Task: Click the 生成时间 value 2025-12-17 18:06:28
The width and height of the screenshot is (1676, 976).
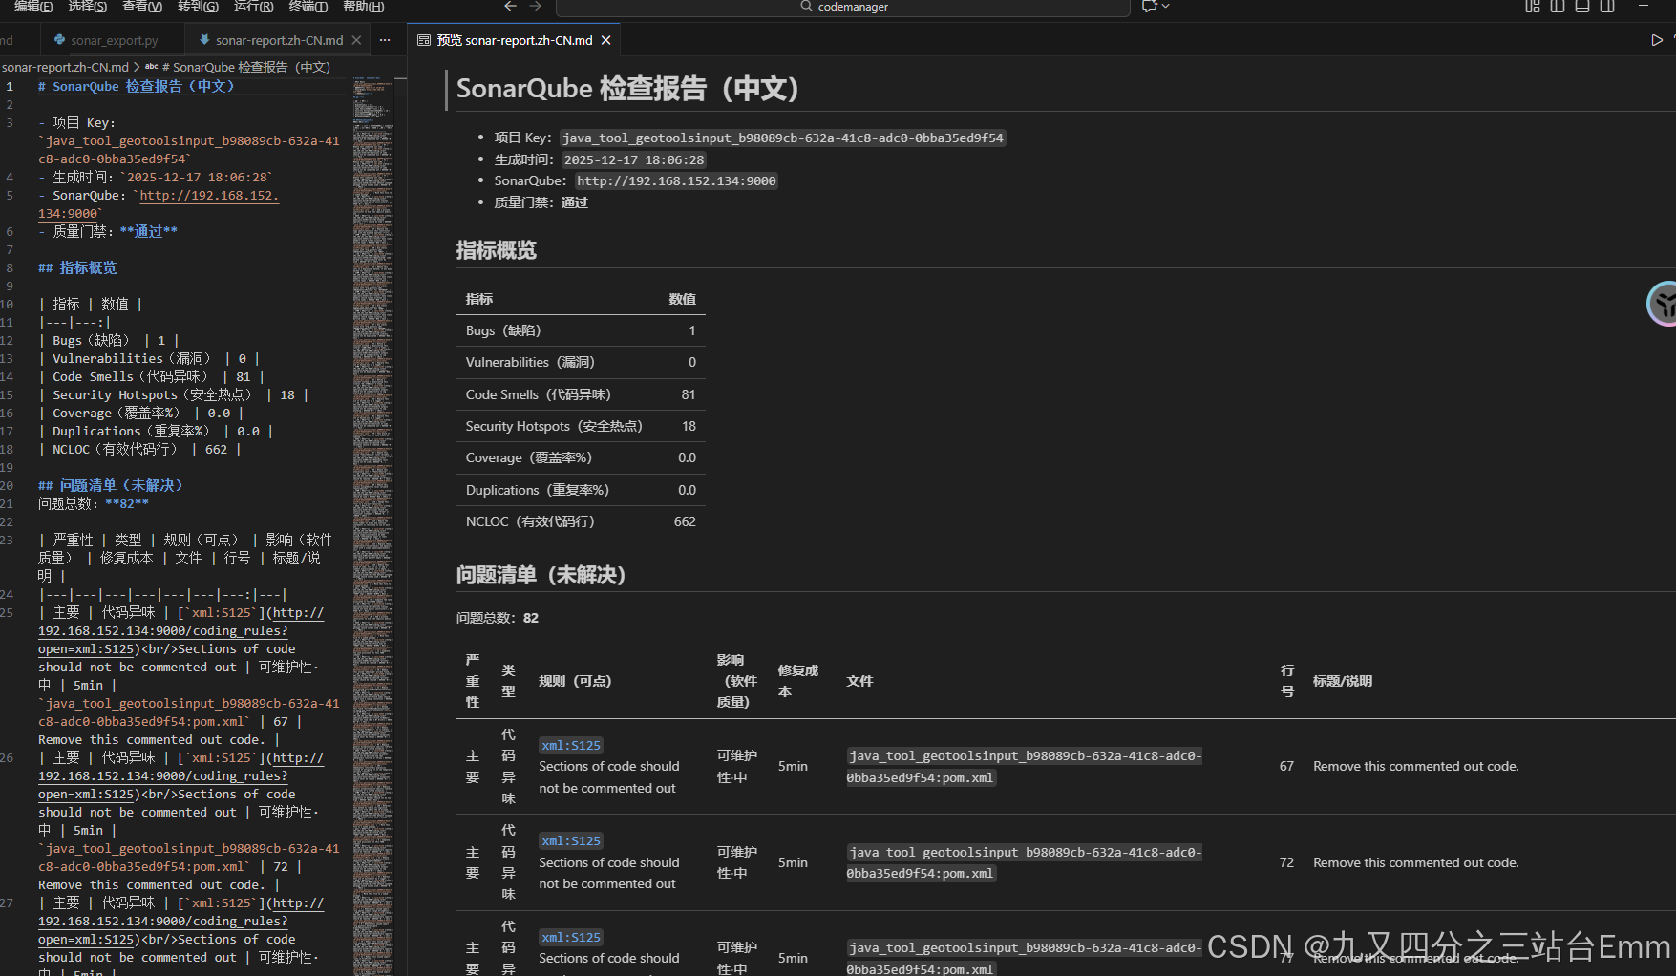Action: (633, 159)
